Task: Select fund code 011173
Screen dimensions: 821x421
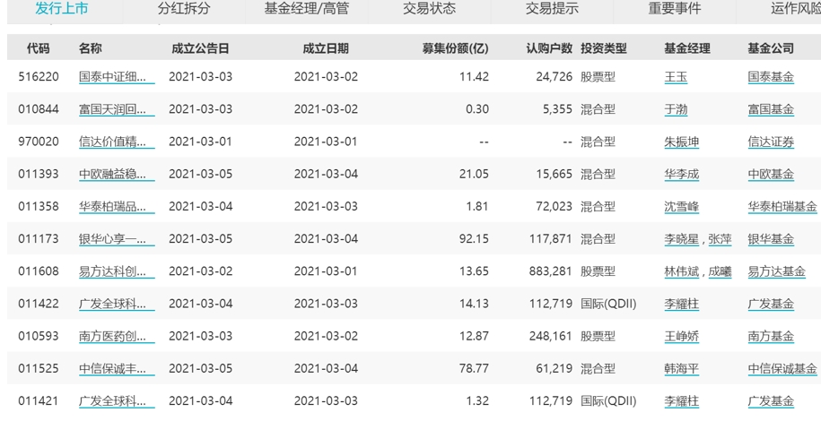Action: (x=39, y=239)
